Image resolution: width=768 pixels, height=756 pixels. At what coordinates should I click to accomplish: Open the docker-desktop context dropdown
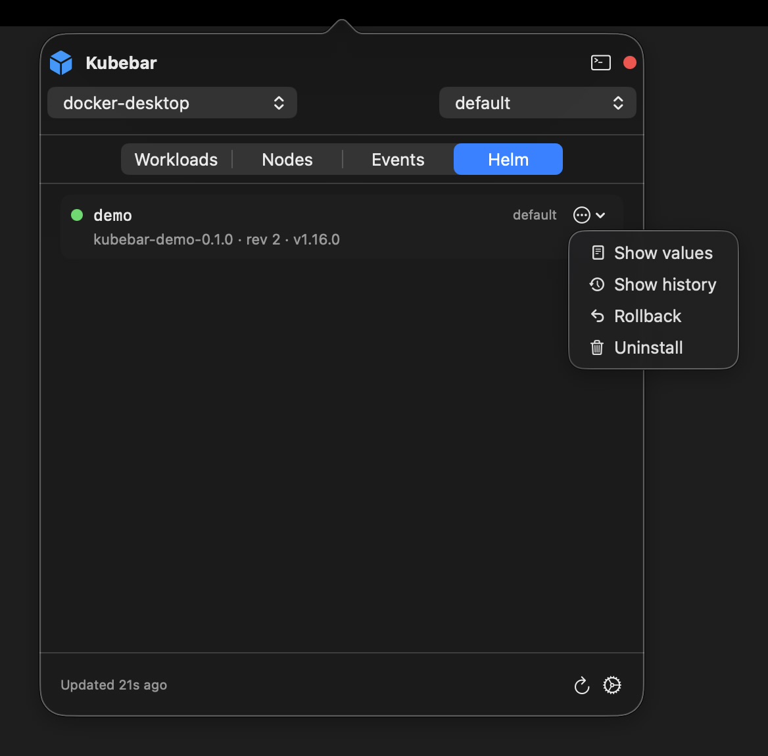click(x=172, y=103)
